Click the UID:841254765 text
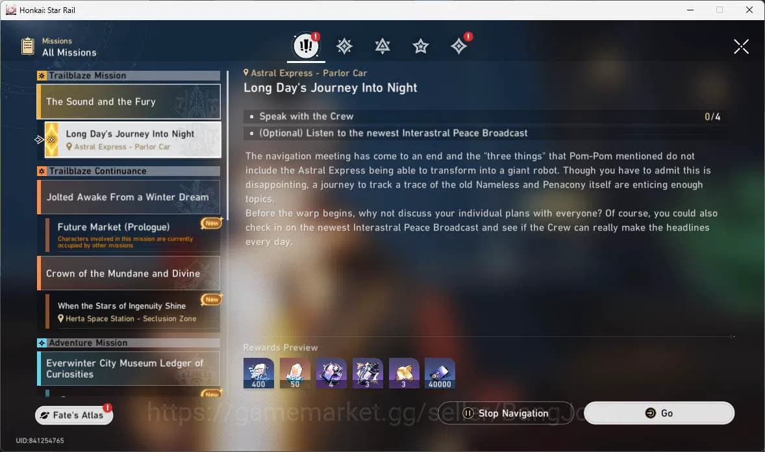Screen dimensions: 765x452 click(x=40, y=440)
